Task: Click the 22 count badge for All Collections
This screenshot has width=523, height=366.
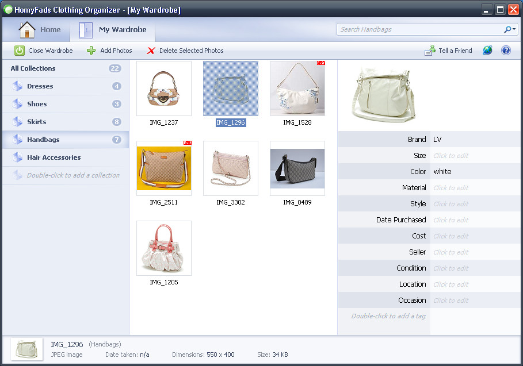Action: [x=114, y=68]
